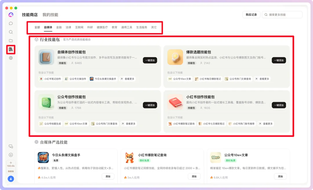
Task: Select the 健康医疗 category tab
Action: tap(102, 27)
